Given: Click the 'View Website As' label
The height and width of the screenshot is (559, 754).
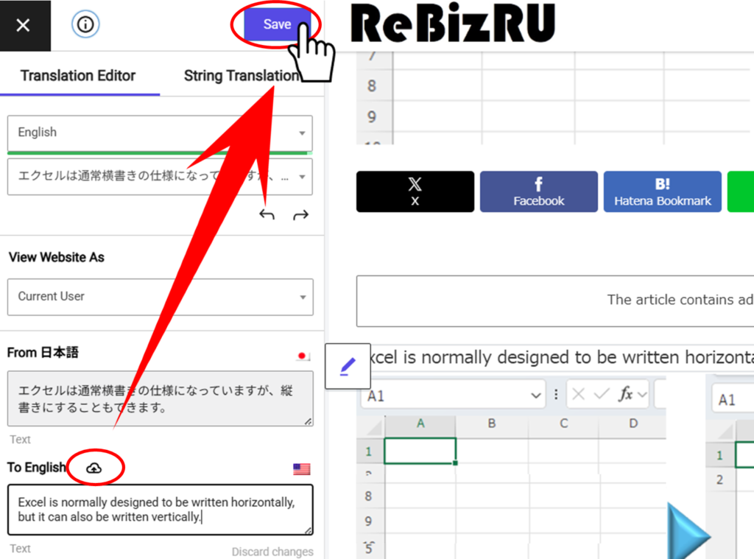Looking at the screenshot, I should point(56,257).
